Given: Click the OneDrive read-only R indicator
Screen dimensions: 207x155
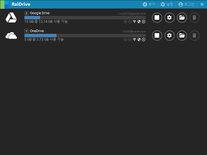Looking at the screenshot, I should (x=125, y=40).
